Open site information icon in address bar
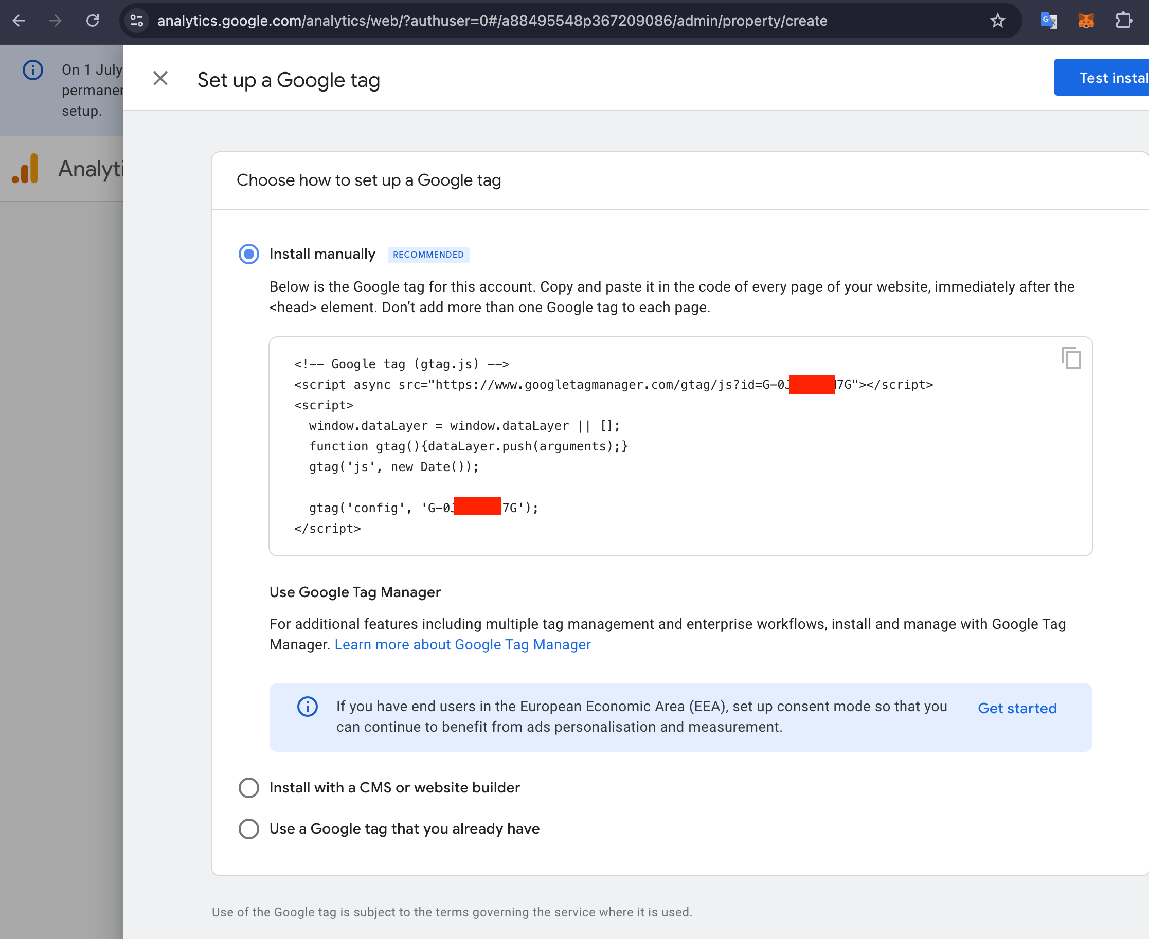Screen dimensions: 1149x939 [137, 21]
